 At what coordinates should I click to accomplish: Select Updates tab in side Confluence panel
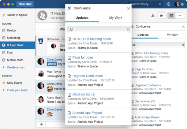143,35
